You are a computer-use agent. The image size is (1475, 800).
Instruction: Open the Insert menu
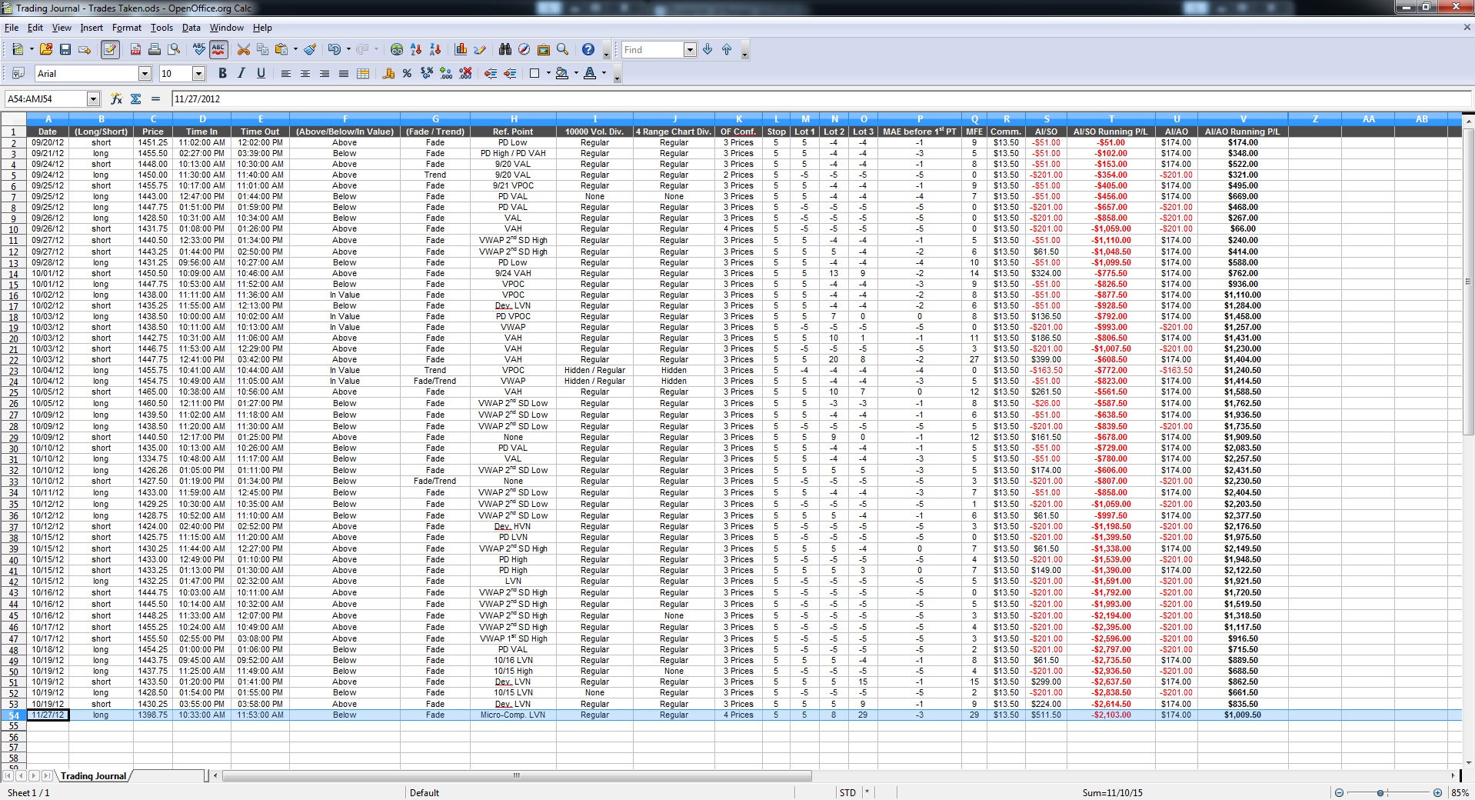click(x=92, y=28)
